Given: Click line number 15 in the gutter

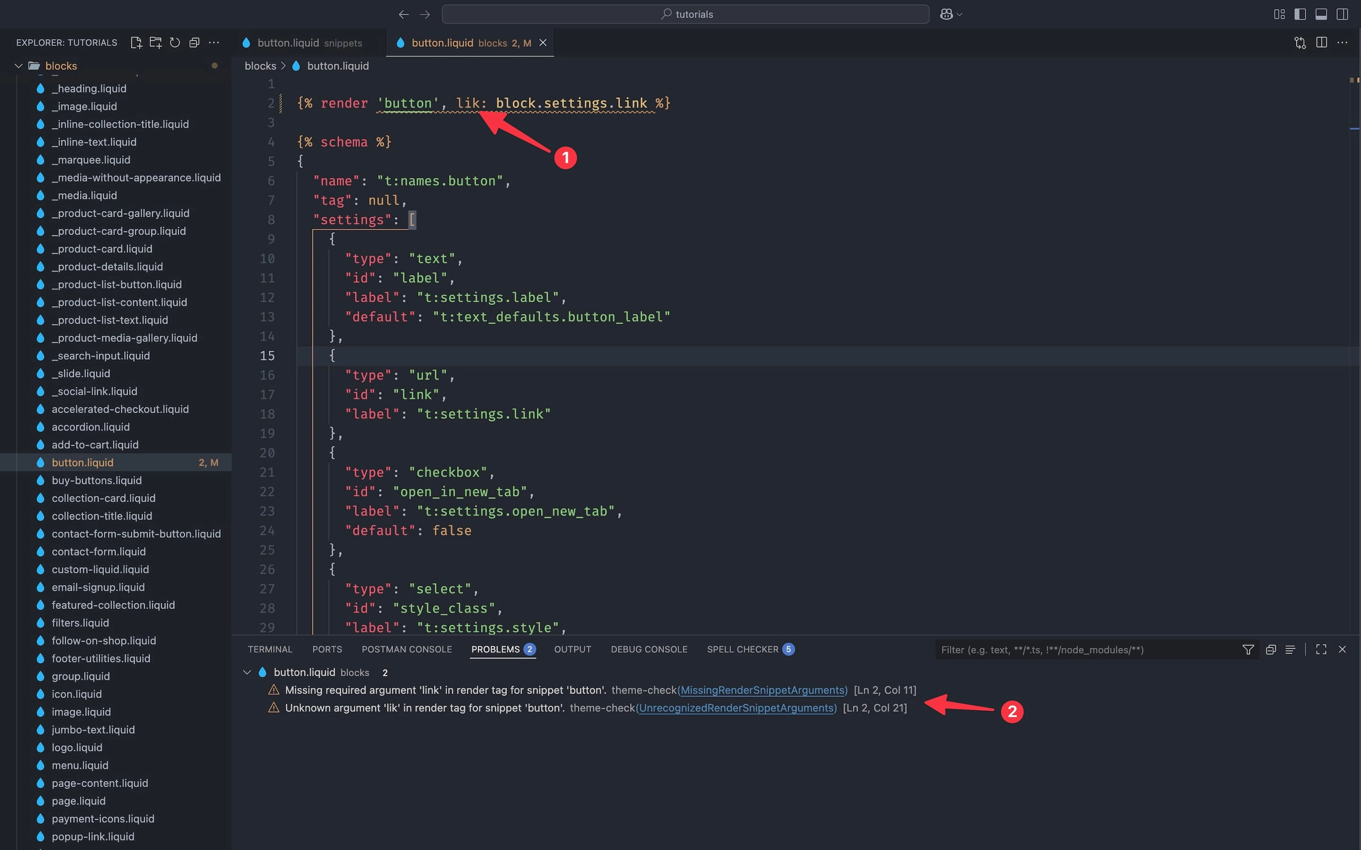Looking at the screenshot, I should point(267,356).
